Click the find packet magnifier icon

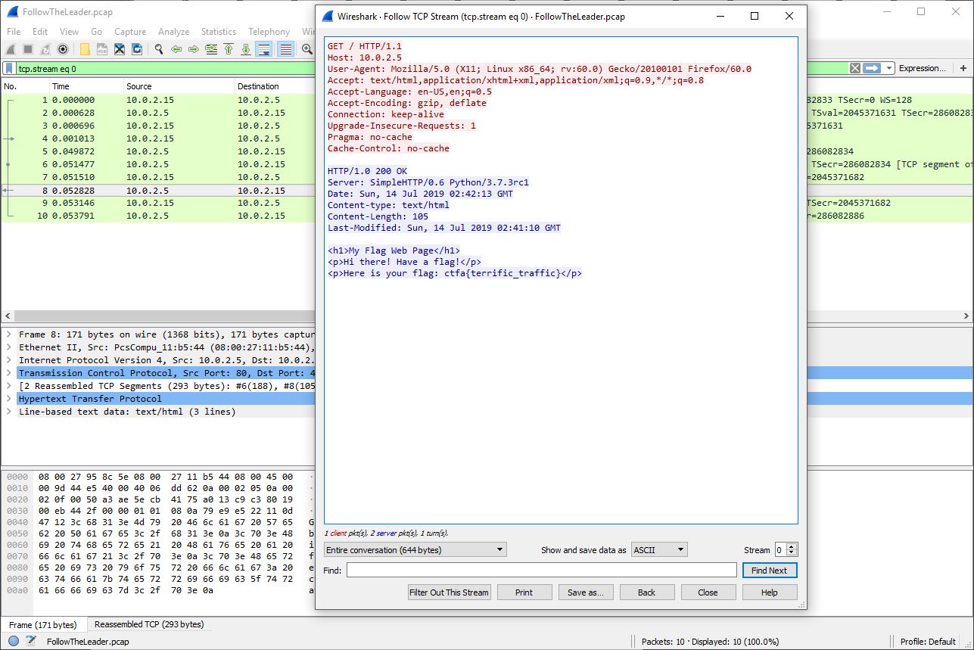[159, 49]
